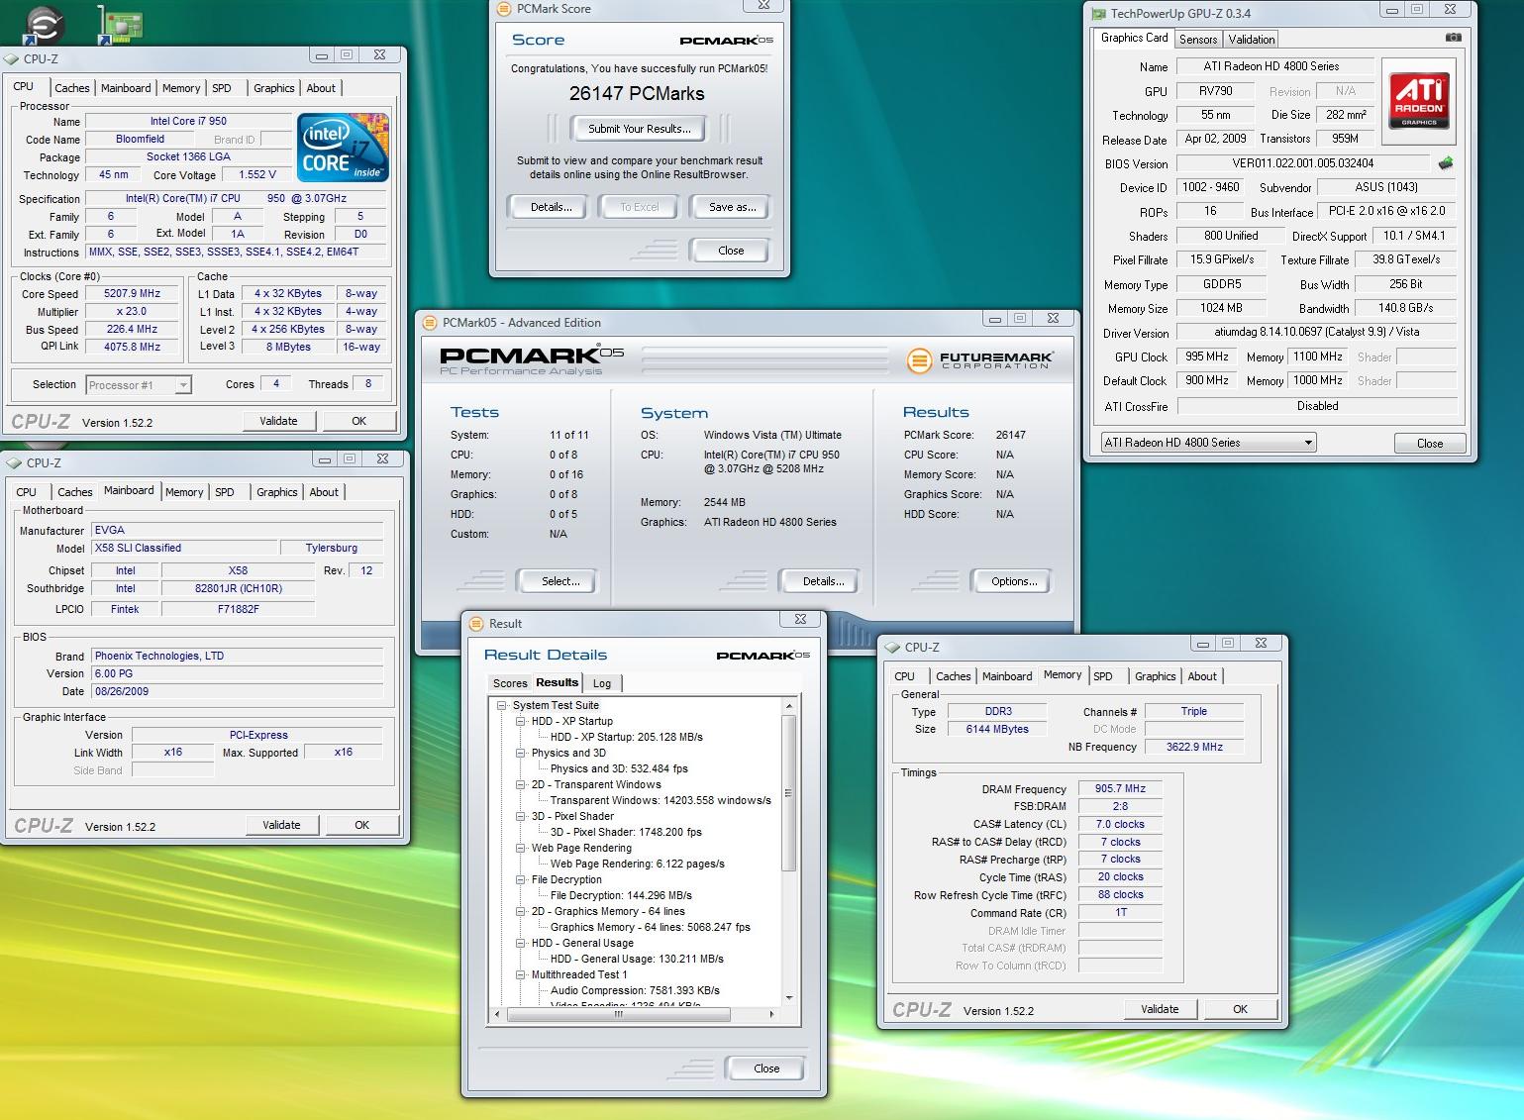This screenshot has height=1120, width=1524.
Task: Open the graphics card desktop shortcut icon
Action: (120, 24)
